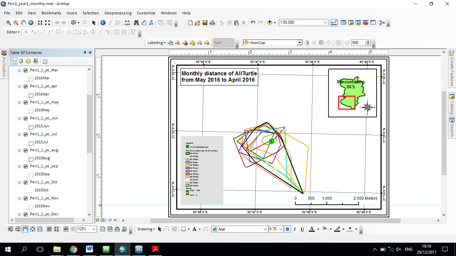The image size is (456, 256).
Task: Open the Catalog side tab
Action: (452, 104)
